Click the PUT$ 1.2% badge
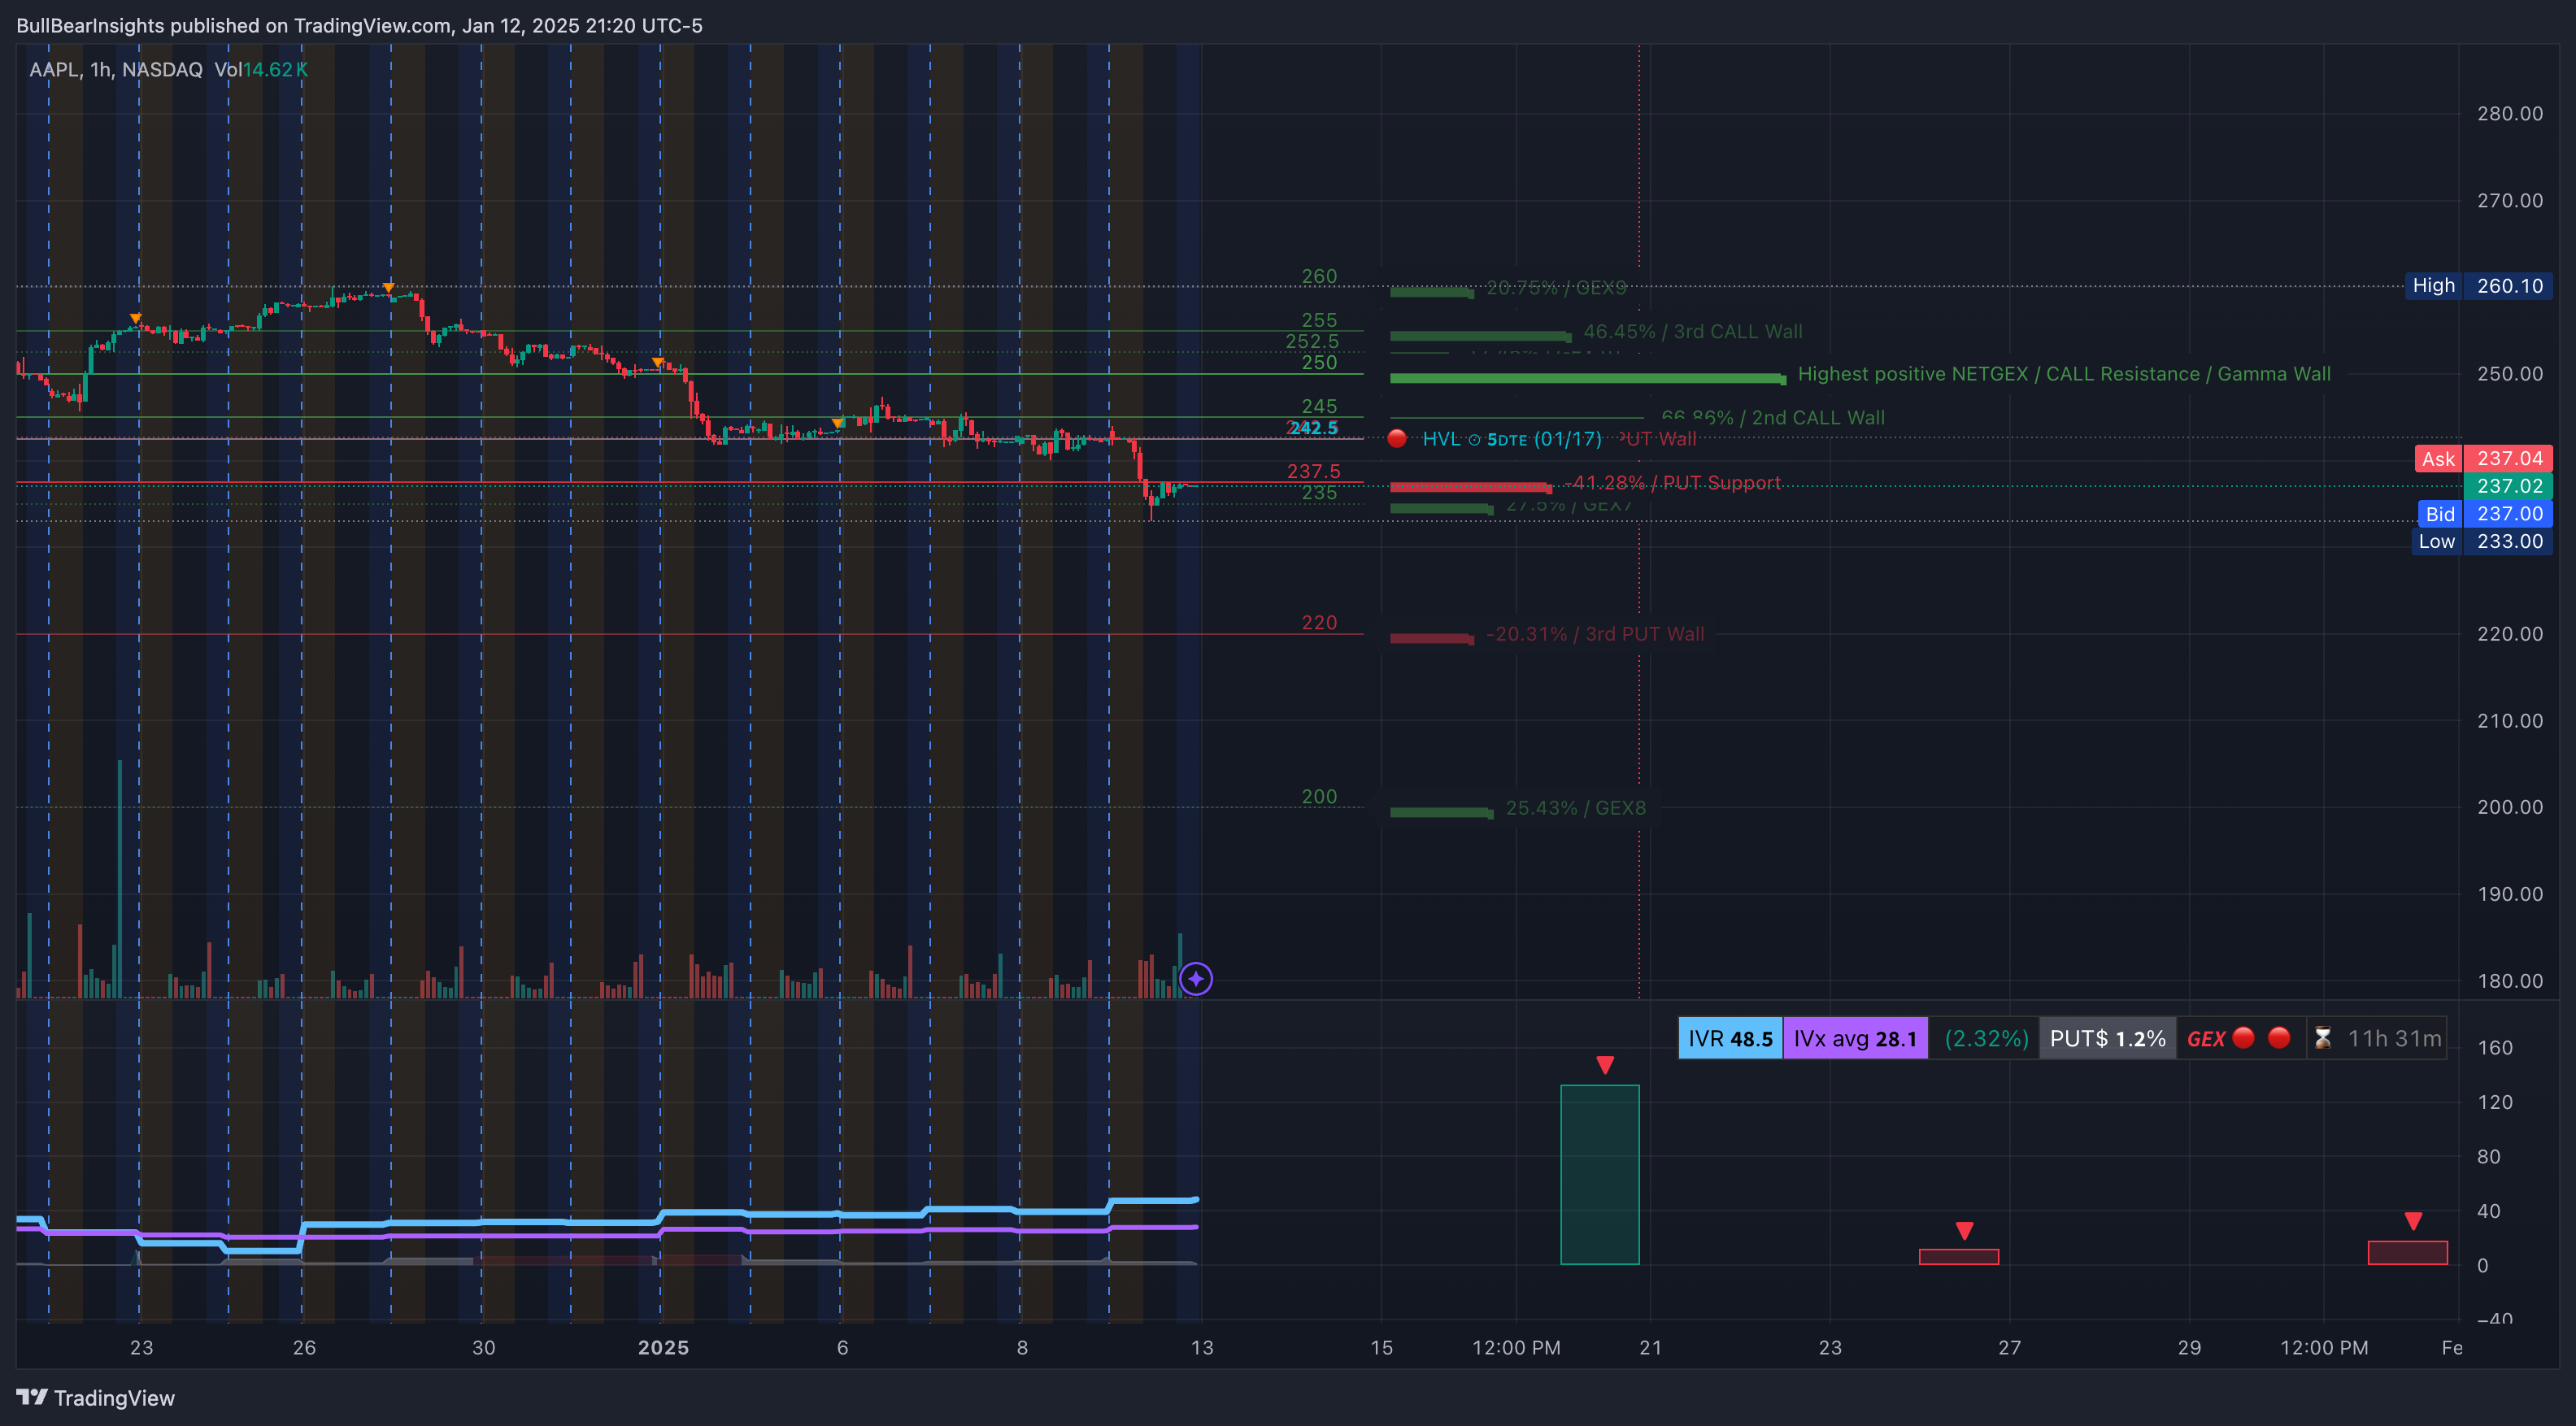 [2107, 1038]
